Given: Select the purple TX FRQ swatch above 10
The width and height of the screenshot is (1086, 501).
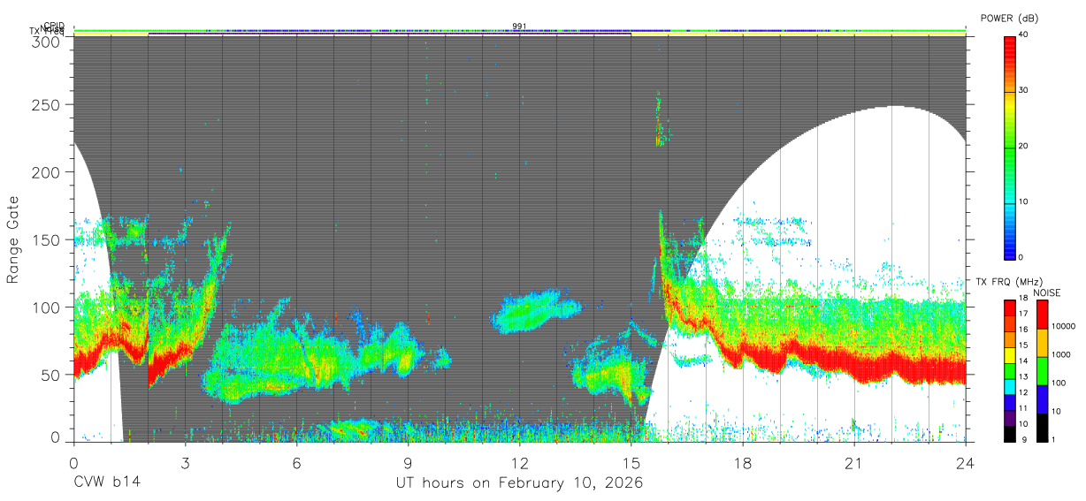Looking at the screenshot, I should [x=1011, y=419].
